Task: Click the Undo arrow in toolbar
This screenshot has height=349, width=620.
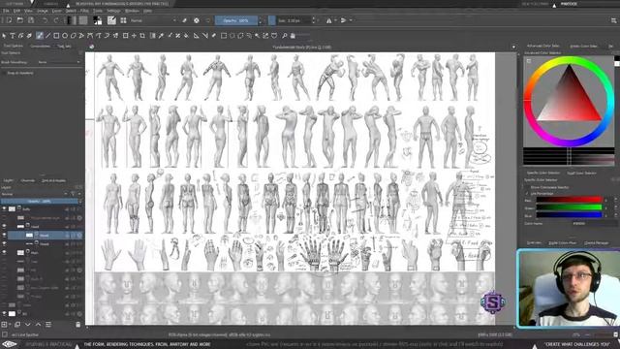Action: pyautogui.click(x=46, y=20)
